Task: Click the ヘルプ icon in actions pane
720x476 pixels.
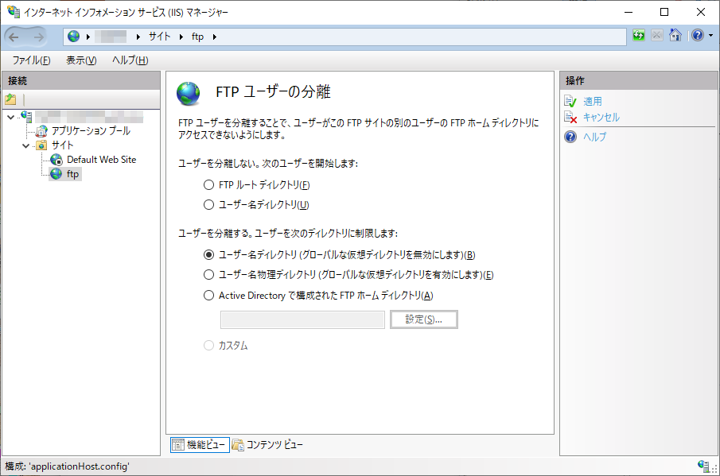Action: (x=570, y=137)
